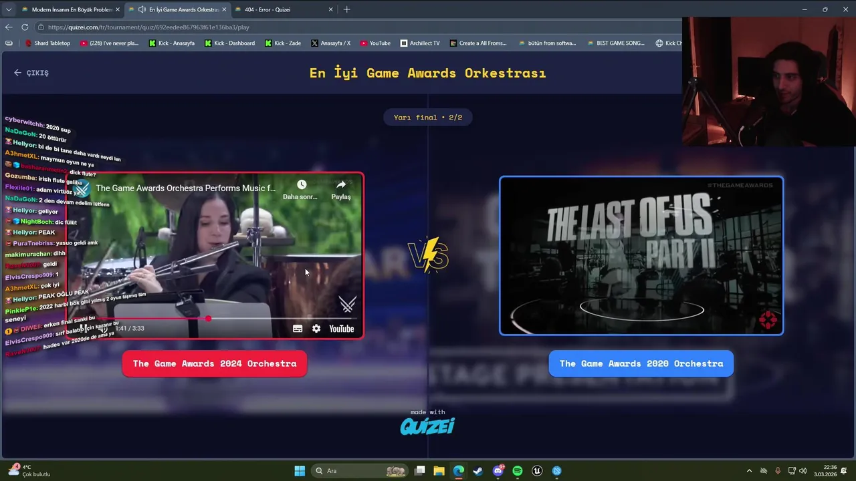
Task: Open the YouTube bookmark
Action: coord(375,43)
